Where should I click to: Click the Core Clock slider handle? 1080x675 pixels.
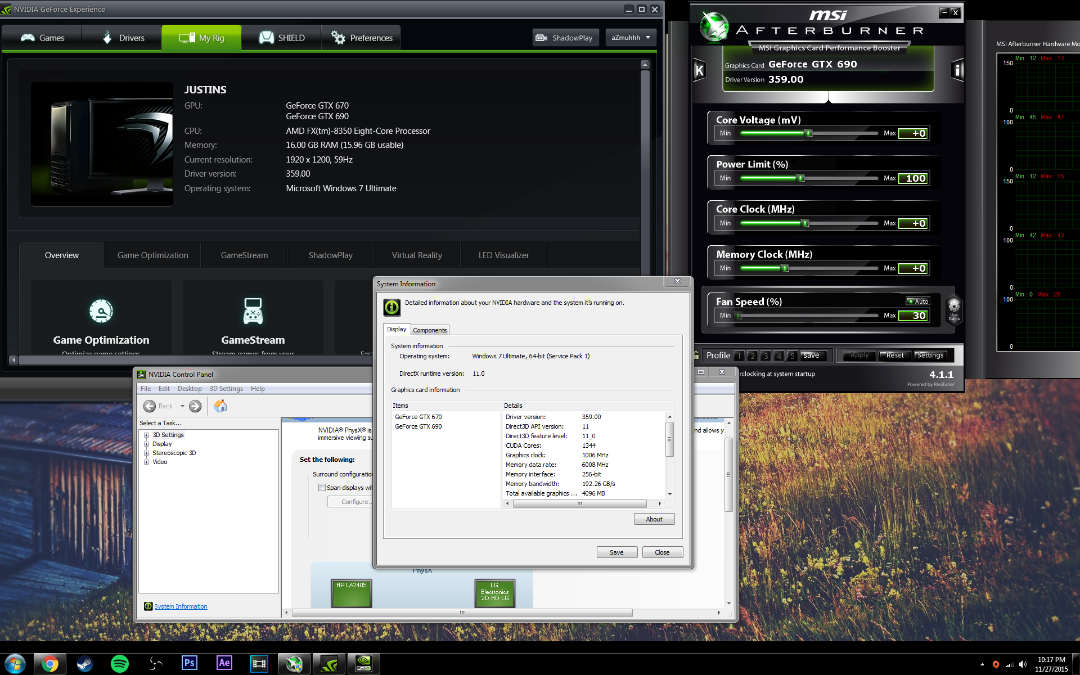[x=805, y=223]
